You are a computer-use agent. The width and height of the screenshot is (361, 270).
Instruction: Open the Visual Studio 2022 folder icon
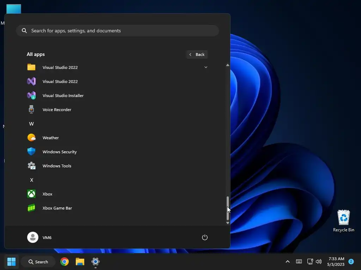point(31,67)
